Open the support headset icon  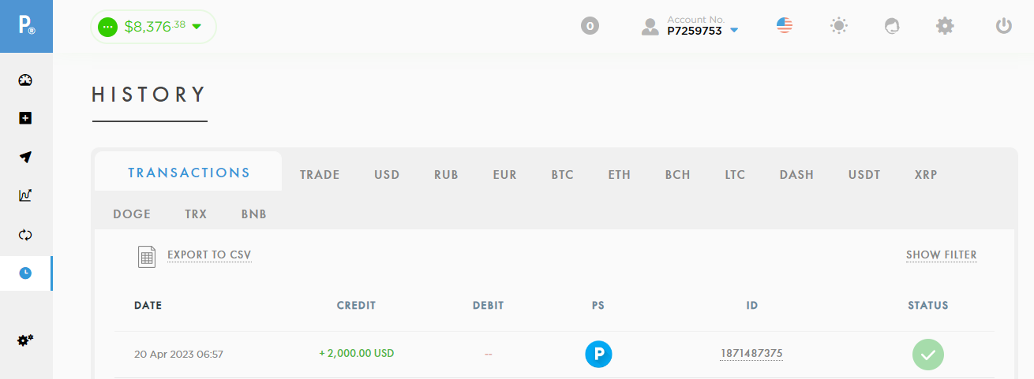click(892, 26)
